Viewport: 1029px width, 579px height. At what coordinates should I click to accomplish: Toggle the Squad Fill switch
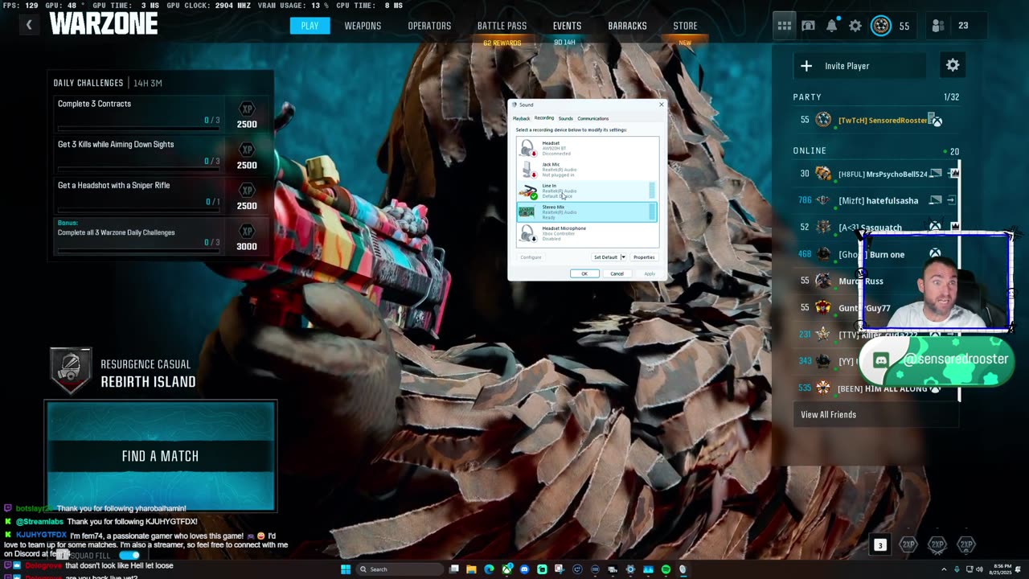coord(129,555)
